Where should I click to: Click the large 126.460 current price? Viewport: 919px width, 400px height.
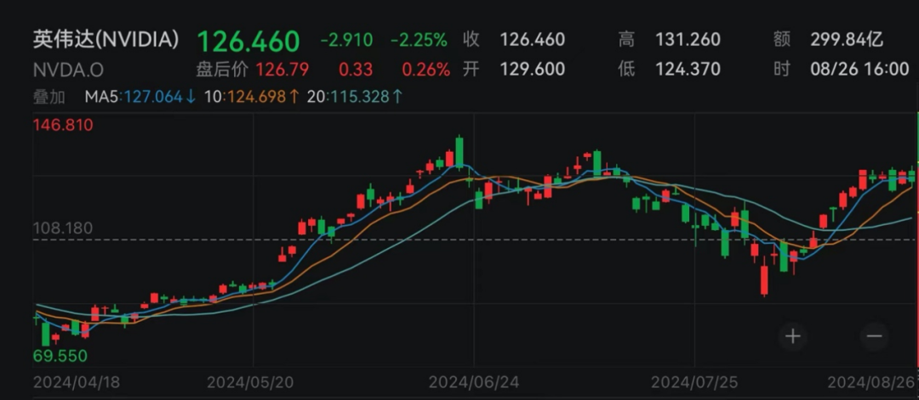(248, 41)
